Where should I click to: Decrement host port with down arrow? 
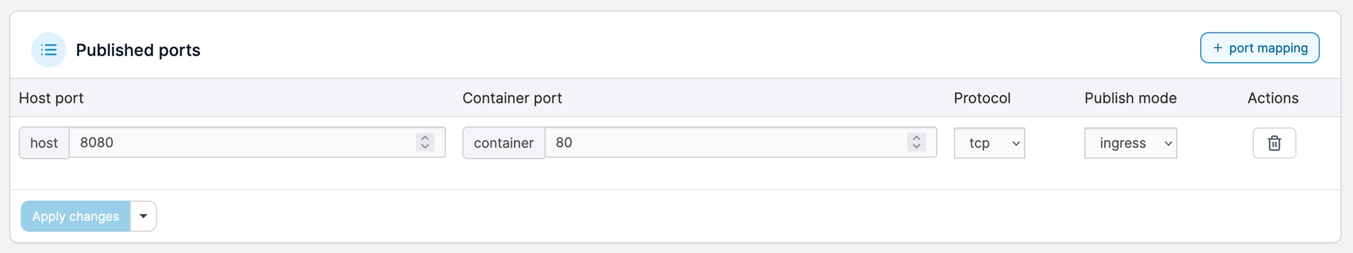425,147
